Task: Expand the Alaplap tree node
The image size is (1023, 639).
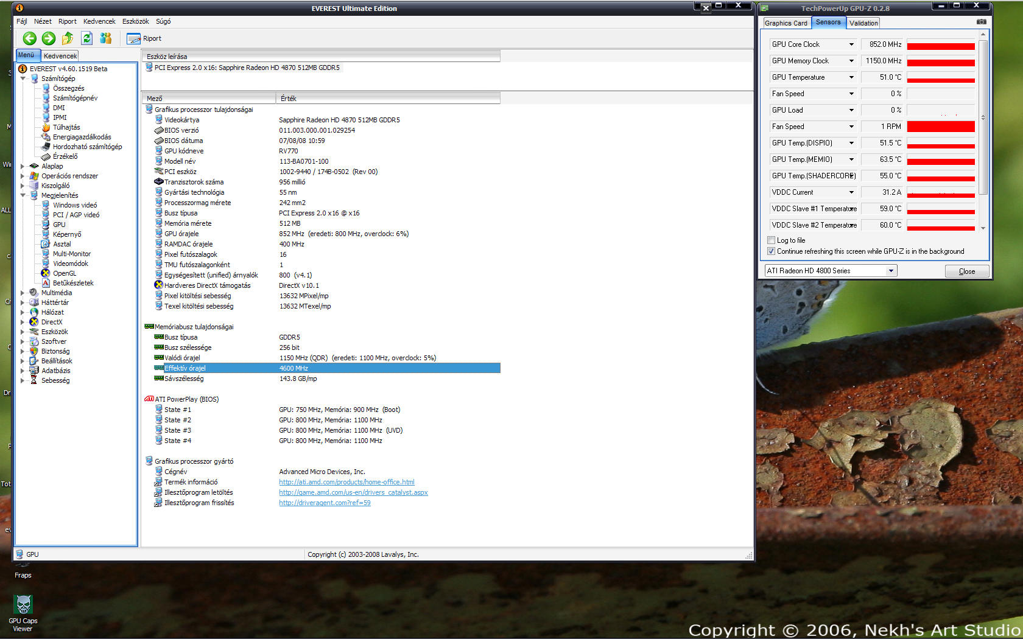Action: pos(23,166)
